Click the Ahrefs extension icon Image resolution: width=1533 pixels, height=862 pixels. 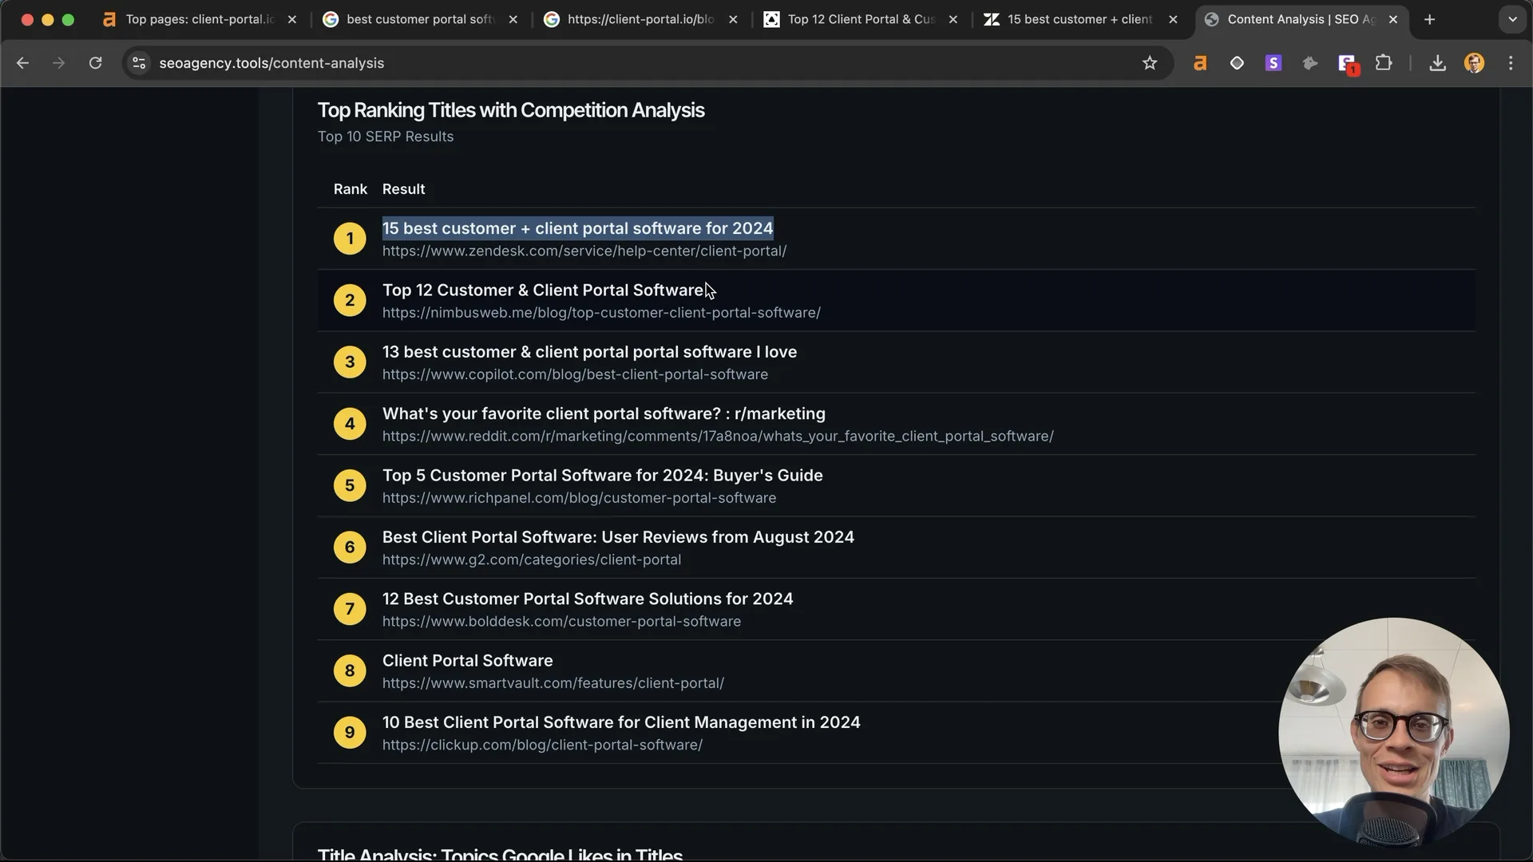click(1199, 63)
